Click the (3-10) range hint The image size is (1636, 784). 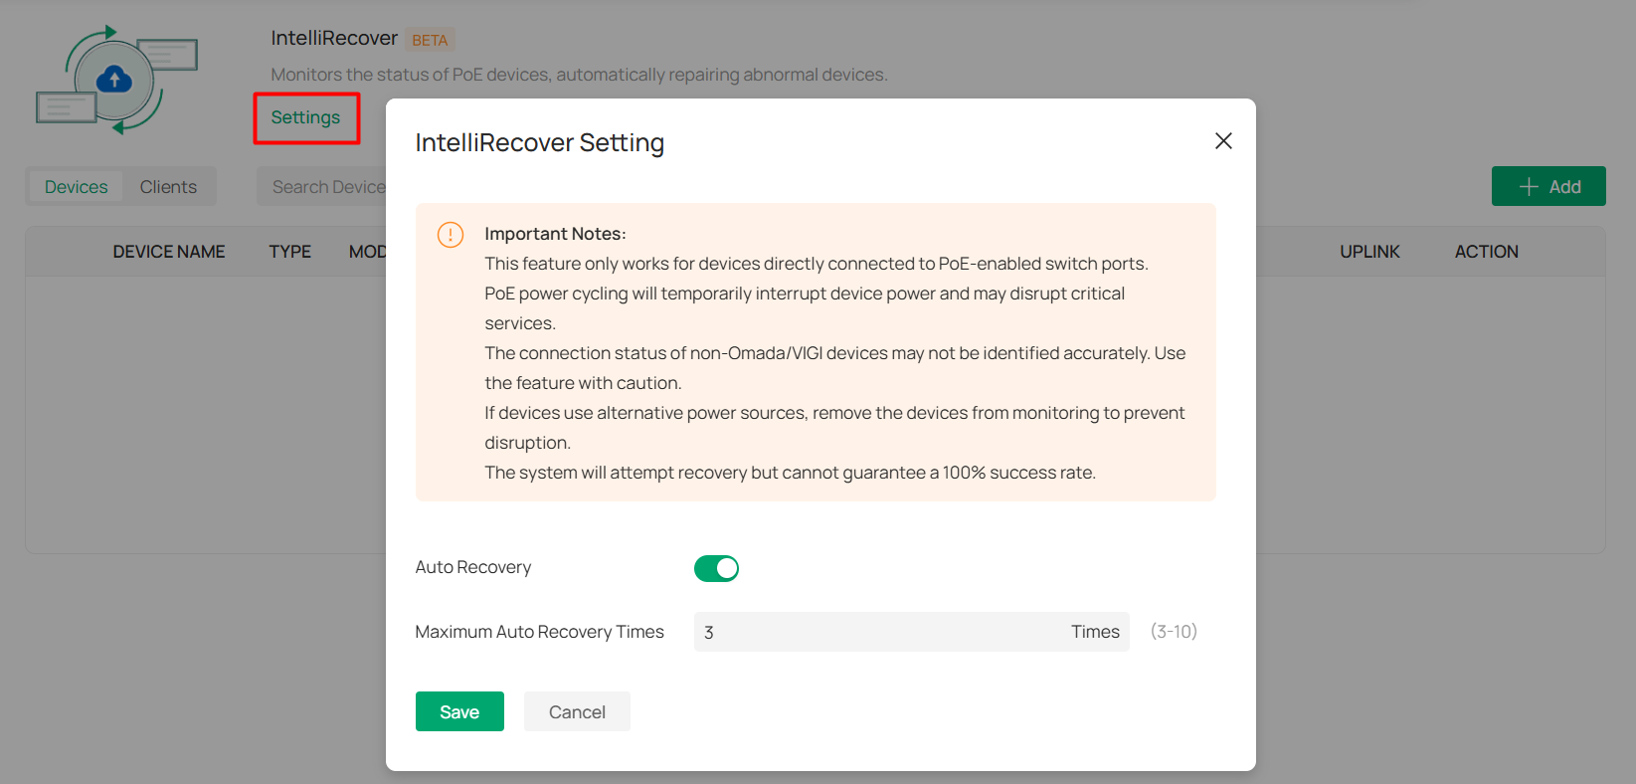(x=1174, y=632)
